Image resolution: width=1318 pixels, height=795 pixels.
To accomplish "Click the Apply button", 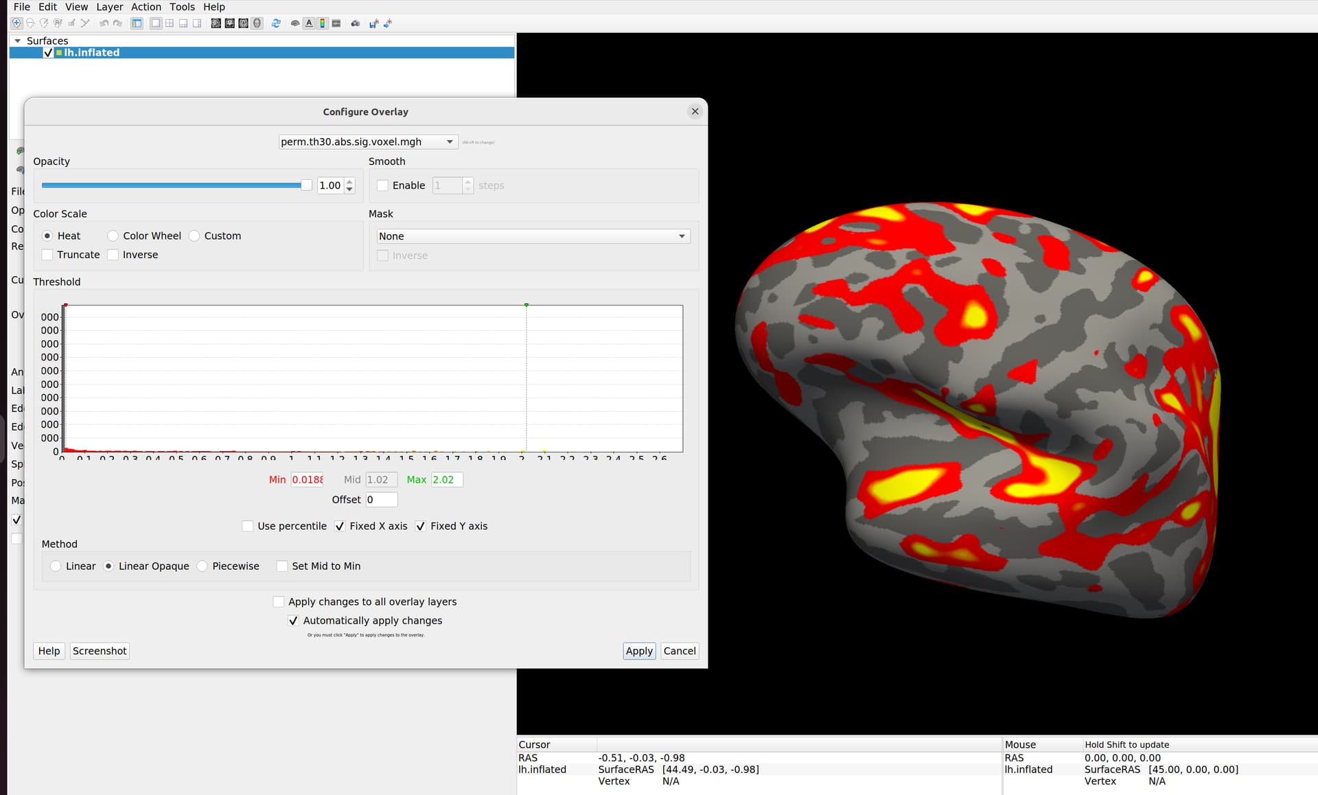I will click(639, 651).
